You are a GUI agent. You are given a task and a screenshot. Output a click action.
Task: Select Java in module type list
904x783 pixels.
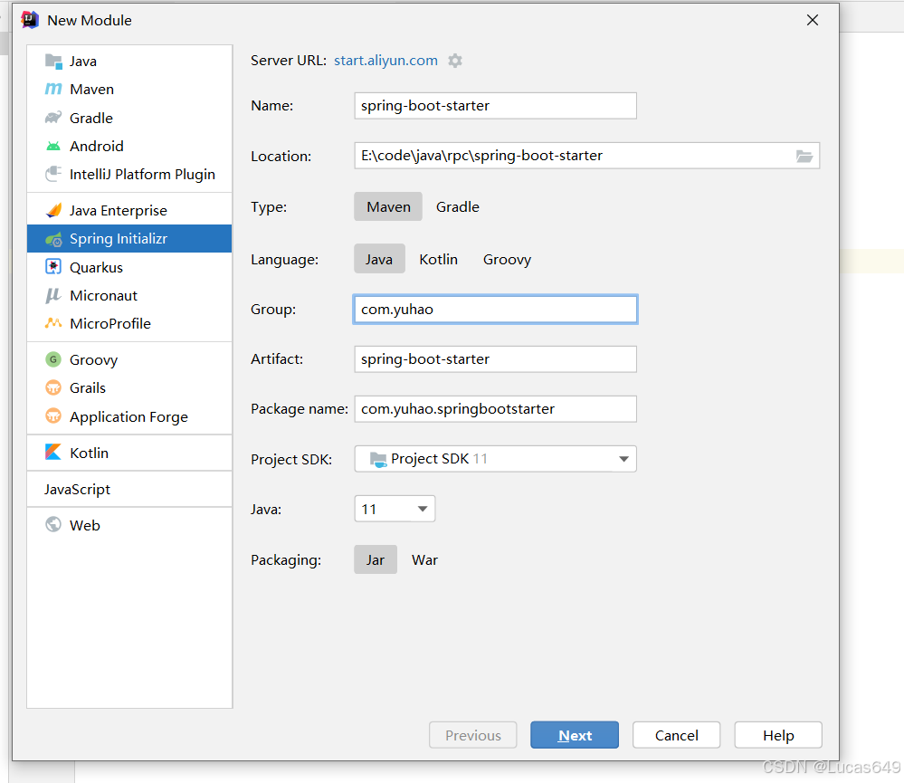[x=129, y=62]
